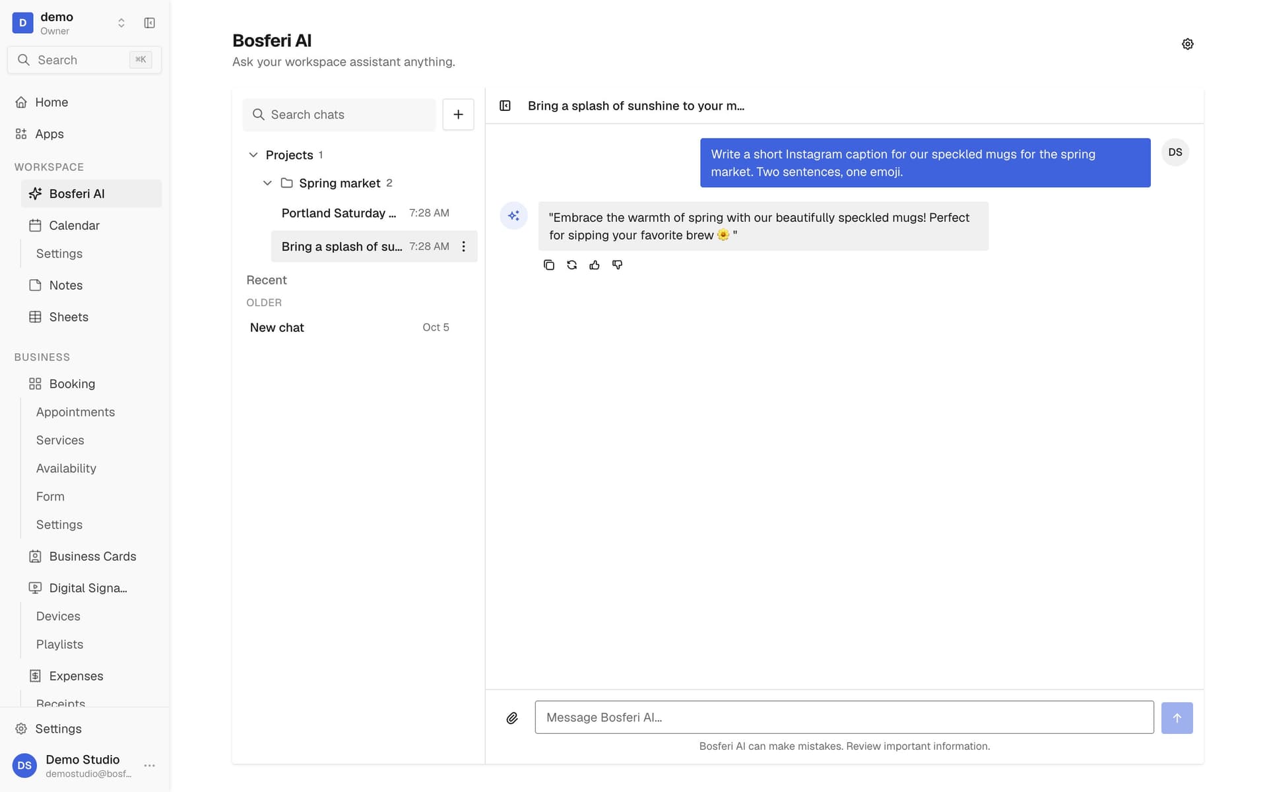The width and height of the screenshot is (1267, 792).
Task: Open the Home page
Action: 84,102
